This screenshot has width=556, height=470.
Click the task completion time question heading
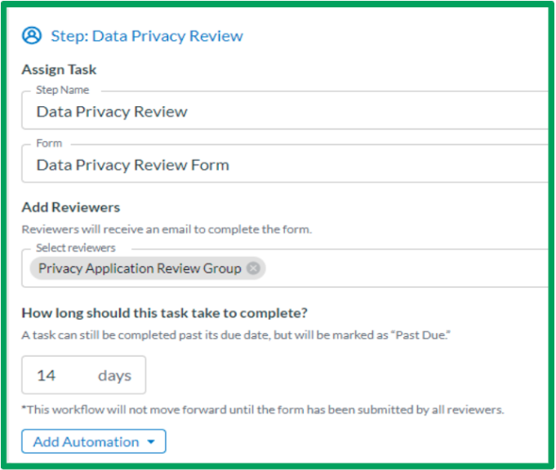(165, 313)
